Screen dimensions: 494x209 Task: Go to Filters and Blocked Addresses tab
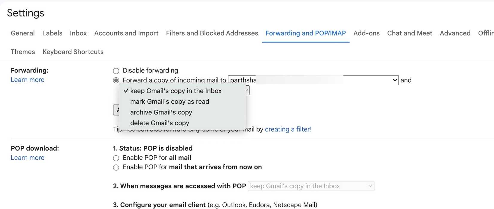click(212, 33)
